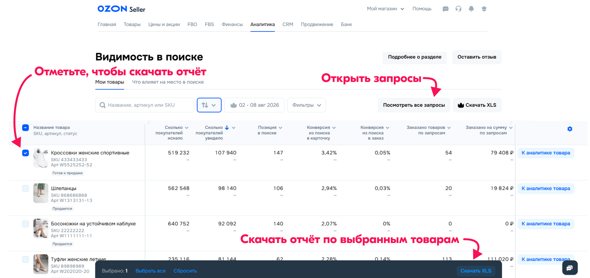The image size is (590, 278).
Task: Click Оставить отзыв button
Action: click(x=477, y=57)
